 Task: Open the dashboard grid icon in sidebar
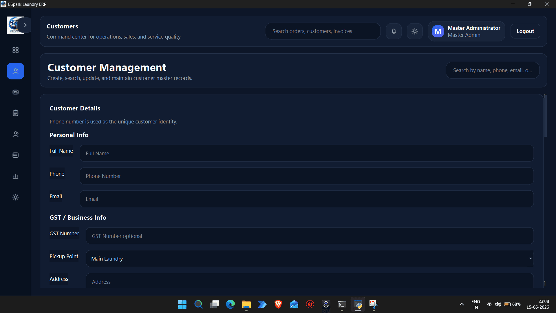16,50
